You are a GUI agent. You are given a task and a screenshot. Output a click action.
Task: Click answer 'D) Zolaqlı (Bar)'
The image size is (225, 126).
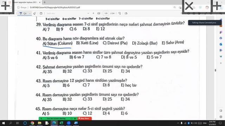pos(144,43)
